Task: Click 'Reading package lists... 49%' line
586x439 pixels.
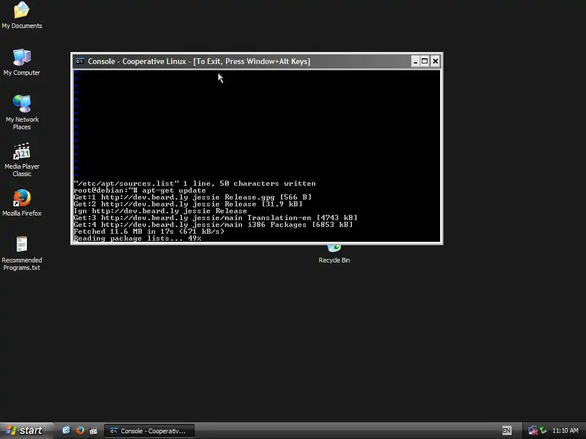Action: [x=137, y=238]
